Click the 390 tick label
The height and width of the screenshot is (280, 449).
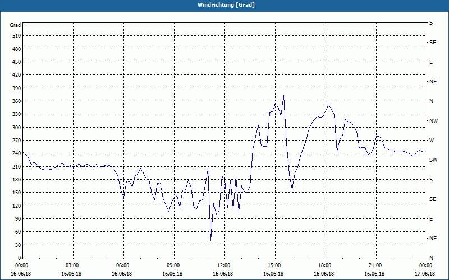tap(17, 88)
